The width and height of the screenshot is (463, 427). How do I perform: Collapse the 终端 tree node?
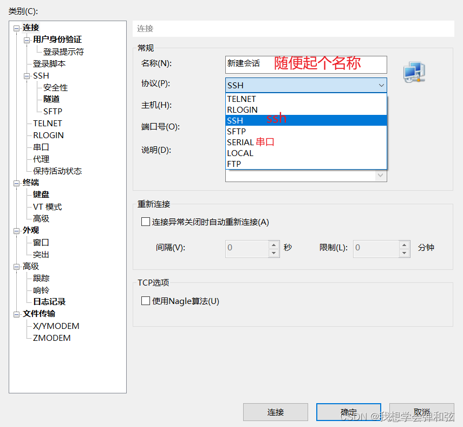pos(17,183)
